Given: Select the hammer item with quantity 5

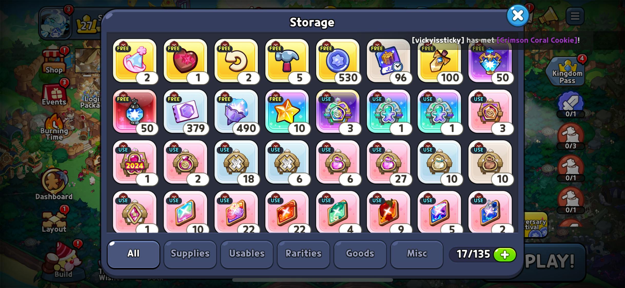Looking at the screenshot, I should pyautogui.click(x=287, y=61).
